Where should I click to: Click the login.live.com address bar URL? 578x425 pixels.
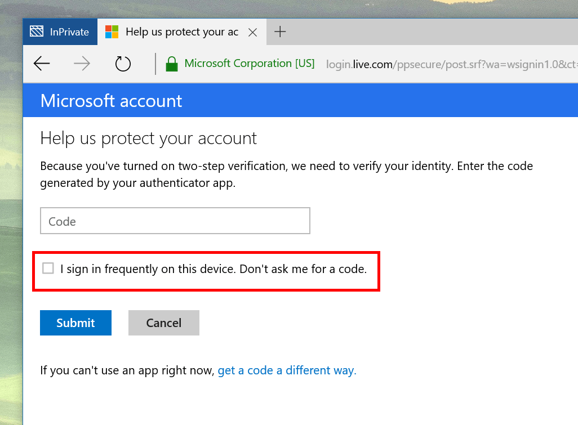click(452, 64)
